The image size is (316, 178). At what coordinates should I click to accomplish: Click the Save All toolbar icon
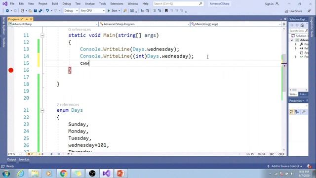[x=40, y=11]
